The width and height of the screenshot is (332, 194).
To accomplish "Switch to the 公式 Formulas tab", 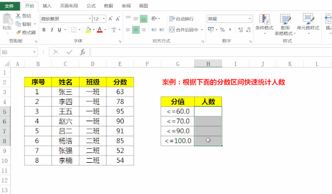I will point(91,6).
